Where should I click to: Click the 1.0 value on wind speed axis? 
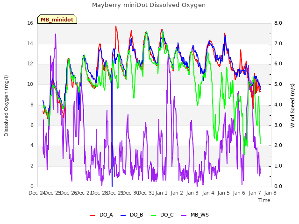pos(278,166)
